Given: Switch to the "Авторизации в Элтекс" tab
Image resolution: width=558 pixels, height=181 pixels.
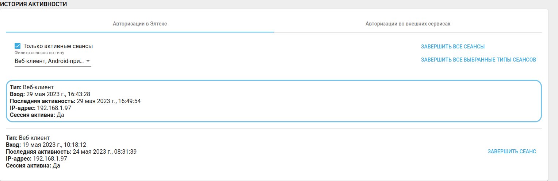Looking at the screenshot, I should click(x=140, y=24).
